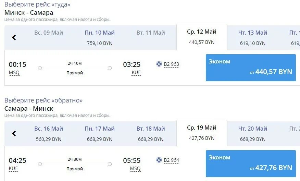Image resolution: width=300 pixels, height=181 pixels.
Task: Click Belavia logo beside flight B2 964
Action: 159,160
